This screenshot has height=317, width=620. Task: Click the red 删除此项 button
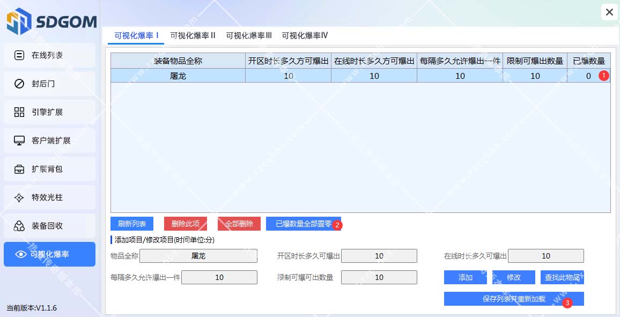point(185,224)
